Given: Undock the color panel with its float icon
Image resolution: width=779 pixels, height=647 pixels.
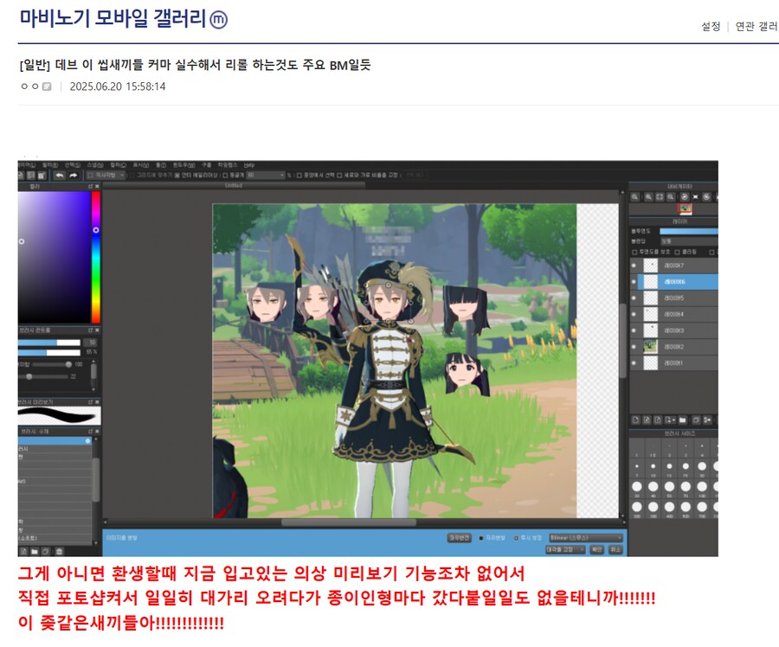Looking at the screenshot, I should [90, 186].
